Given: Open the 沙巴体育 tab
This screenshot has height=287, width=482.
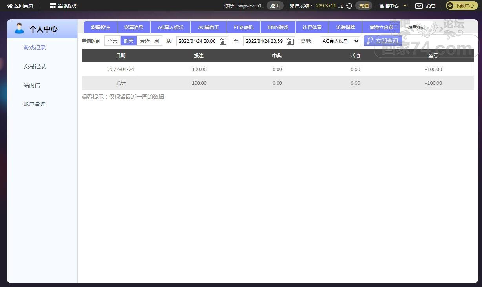Looking at the screenshot, I should click(x=312, y=27).
